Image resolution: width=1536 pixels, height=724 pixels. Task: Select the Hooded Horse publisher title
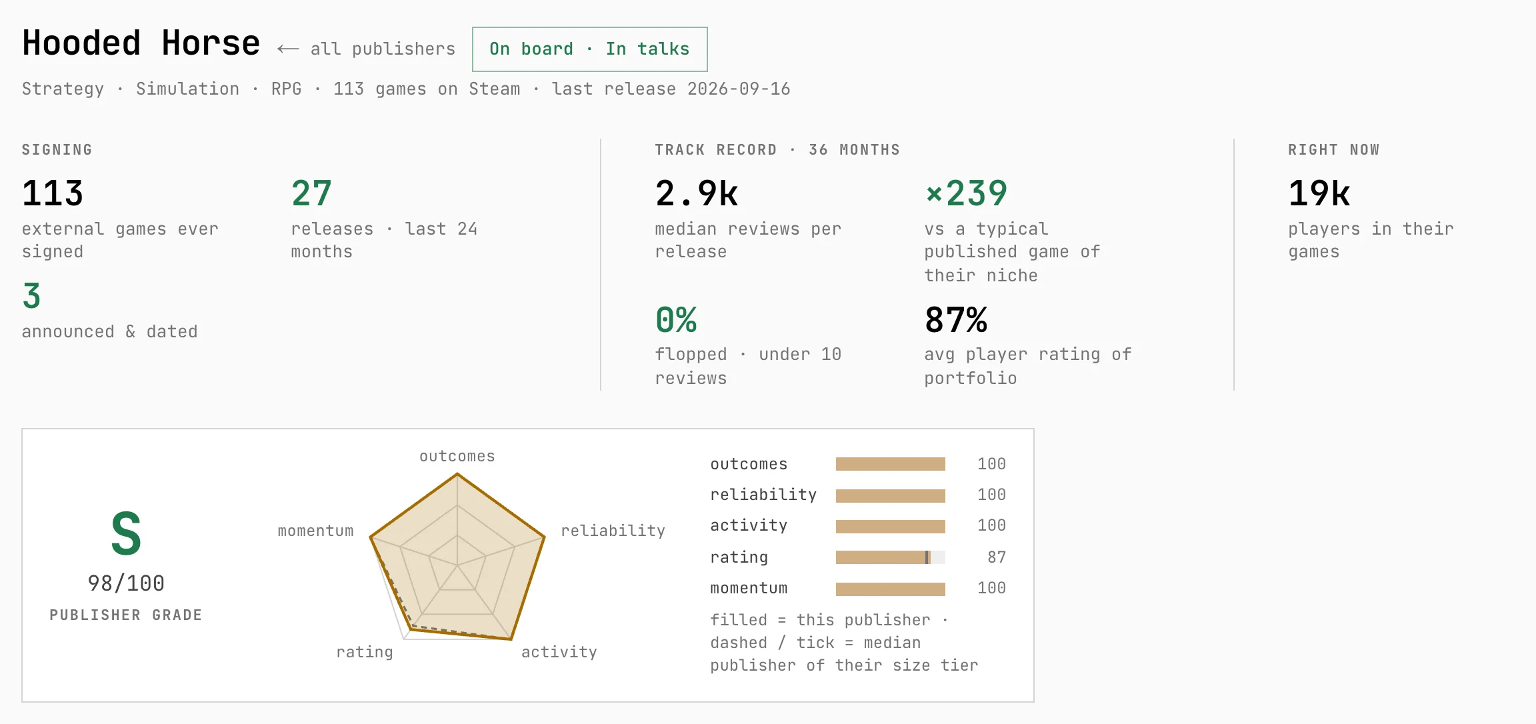click(x=141, y=43)
